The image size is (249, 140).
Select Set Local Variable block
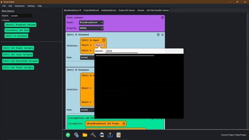pyautogui.click(x=18, y=54)
